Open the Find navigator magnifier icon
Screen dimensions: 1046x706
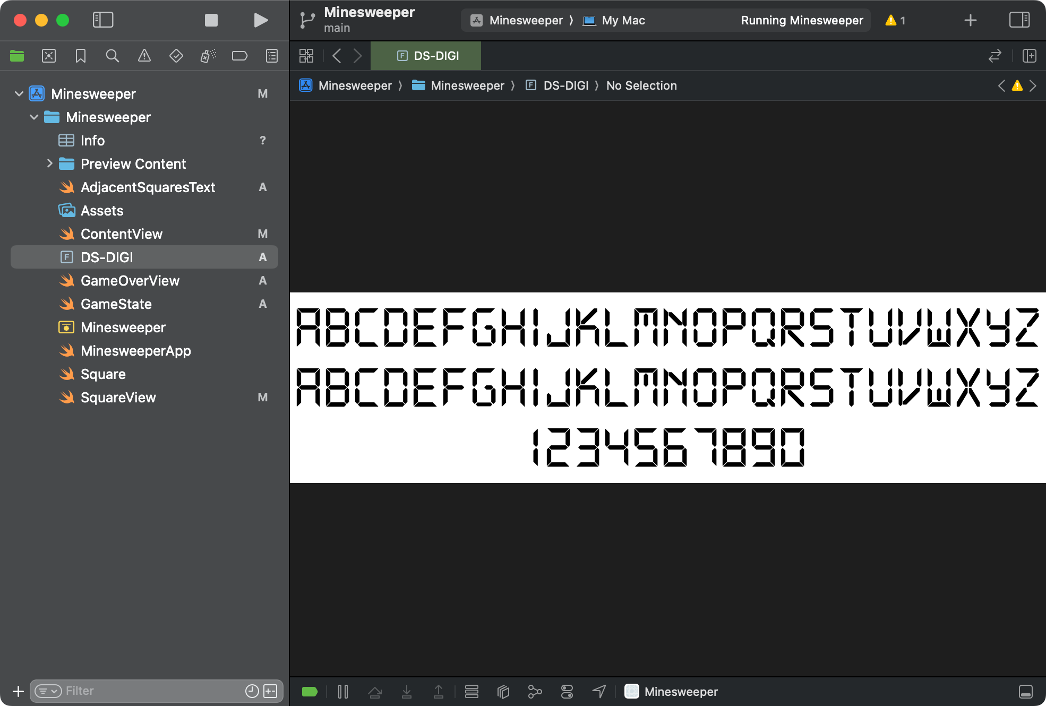click(x=112, y=56)
